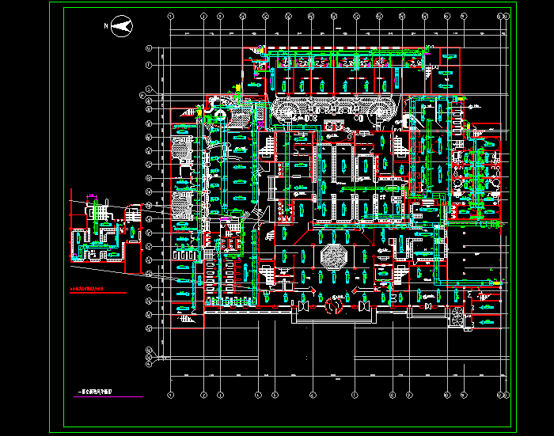
Task: Click the topmost row grid bubble on left
Action: tap(148, 49)
